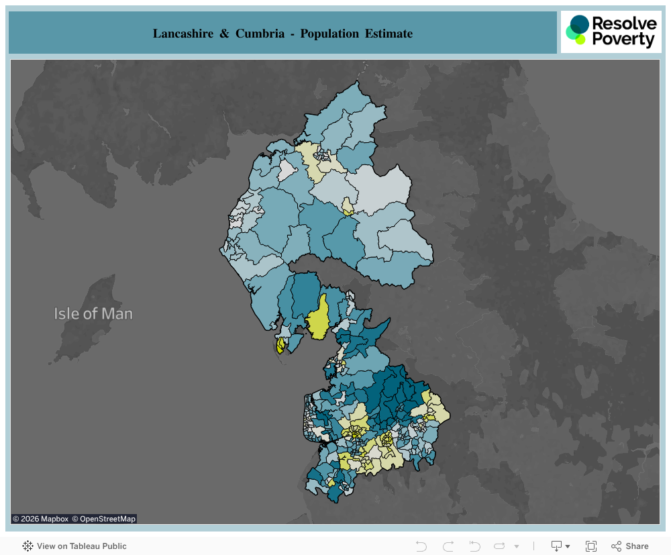Open the Download menu in toolbar
The image size is (671, 555).
click(x=560, y=546)
